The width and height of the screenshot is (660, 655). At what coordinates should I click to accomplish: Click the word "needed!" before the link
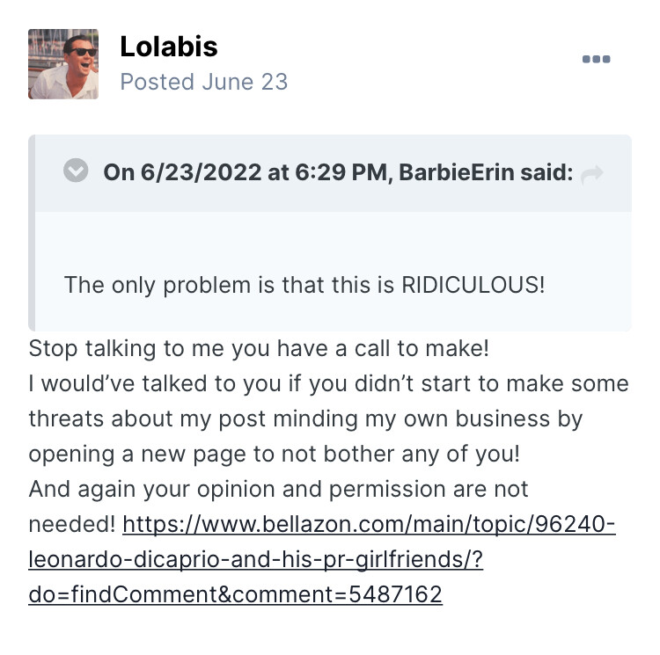click(x=71, y=525)
